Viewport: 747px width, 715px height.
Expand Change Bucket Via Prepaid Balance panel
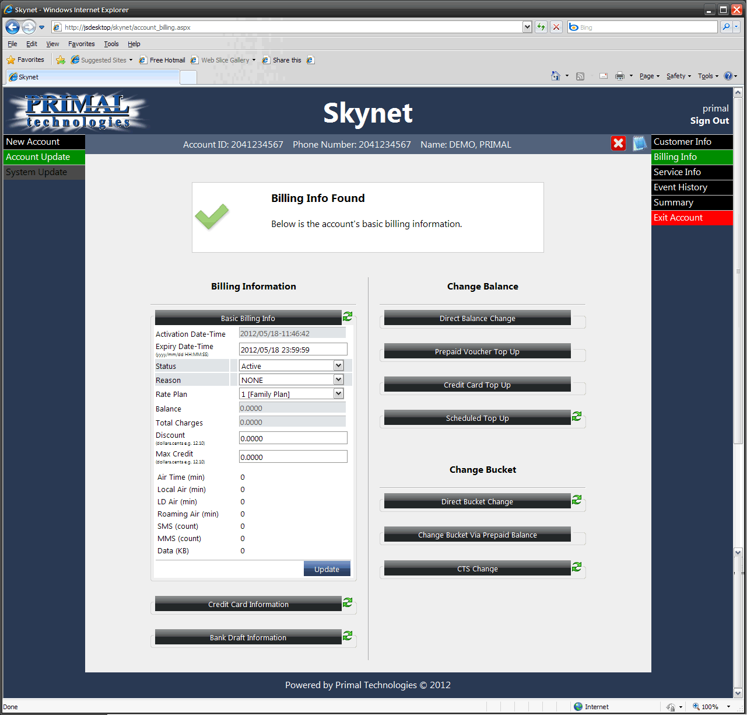[477, 535]
